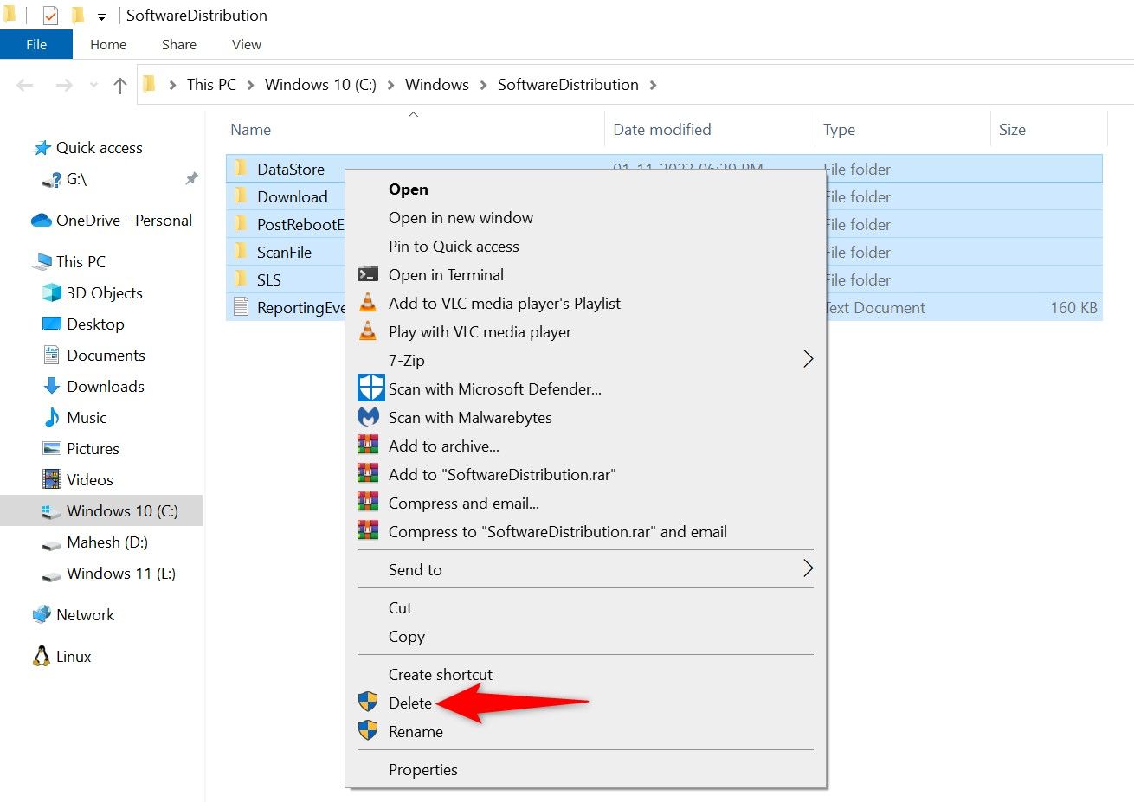This screenshot has height=802, width=1134.
Task: Expand the 7-Zip submenu arrow
Action: 808,359
